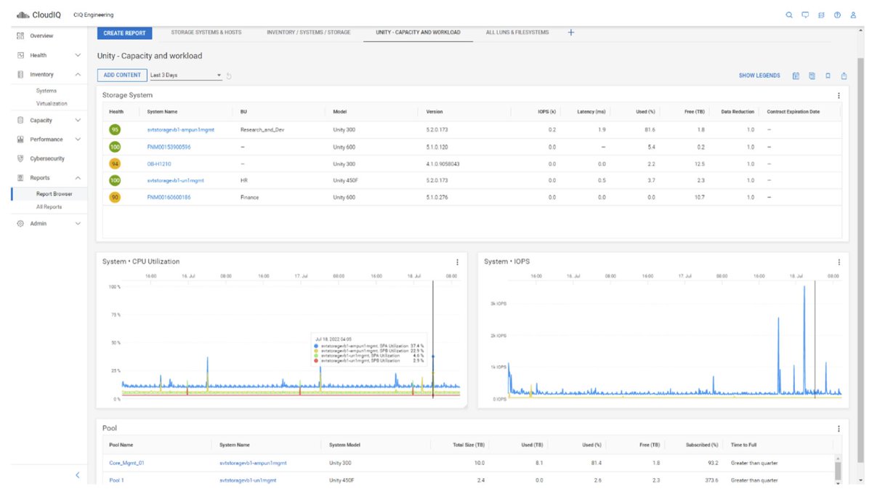Click the schedule report icon beside Show Legends

pos(796,76)
